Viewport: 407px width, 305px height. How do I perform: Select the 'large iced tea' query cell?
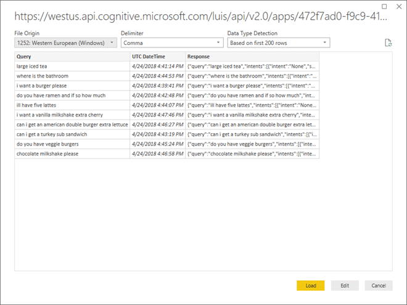point(72,66)
